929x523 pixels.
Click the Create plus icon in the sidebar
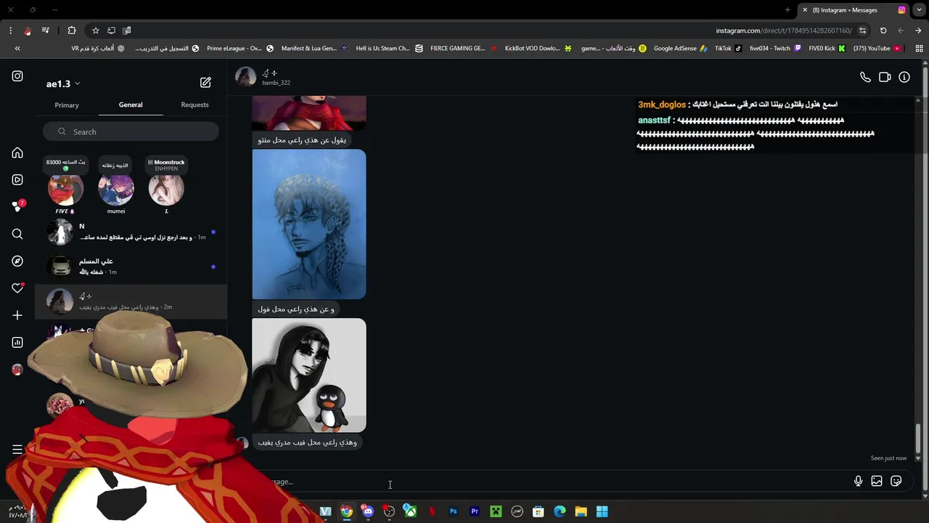click(x=17, y=315)
